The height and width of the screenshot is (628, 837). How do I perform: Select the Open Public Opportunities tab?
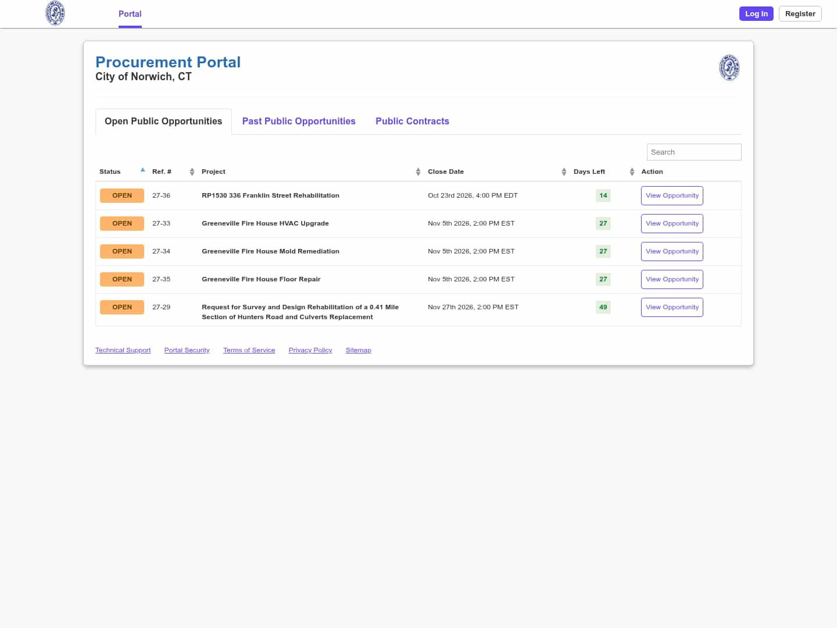click(x=163, y=122)
